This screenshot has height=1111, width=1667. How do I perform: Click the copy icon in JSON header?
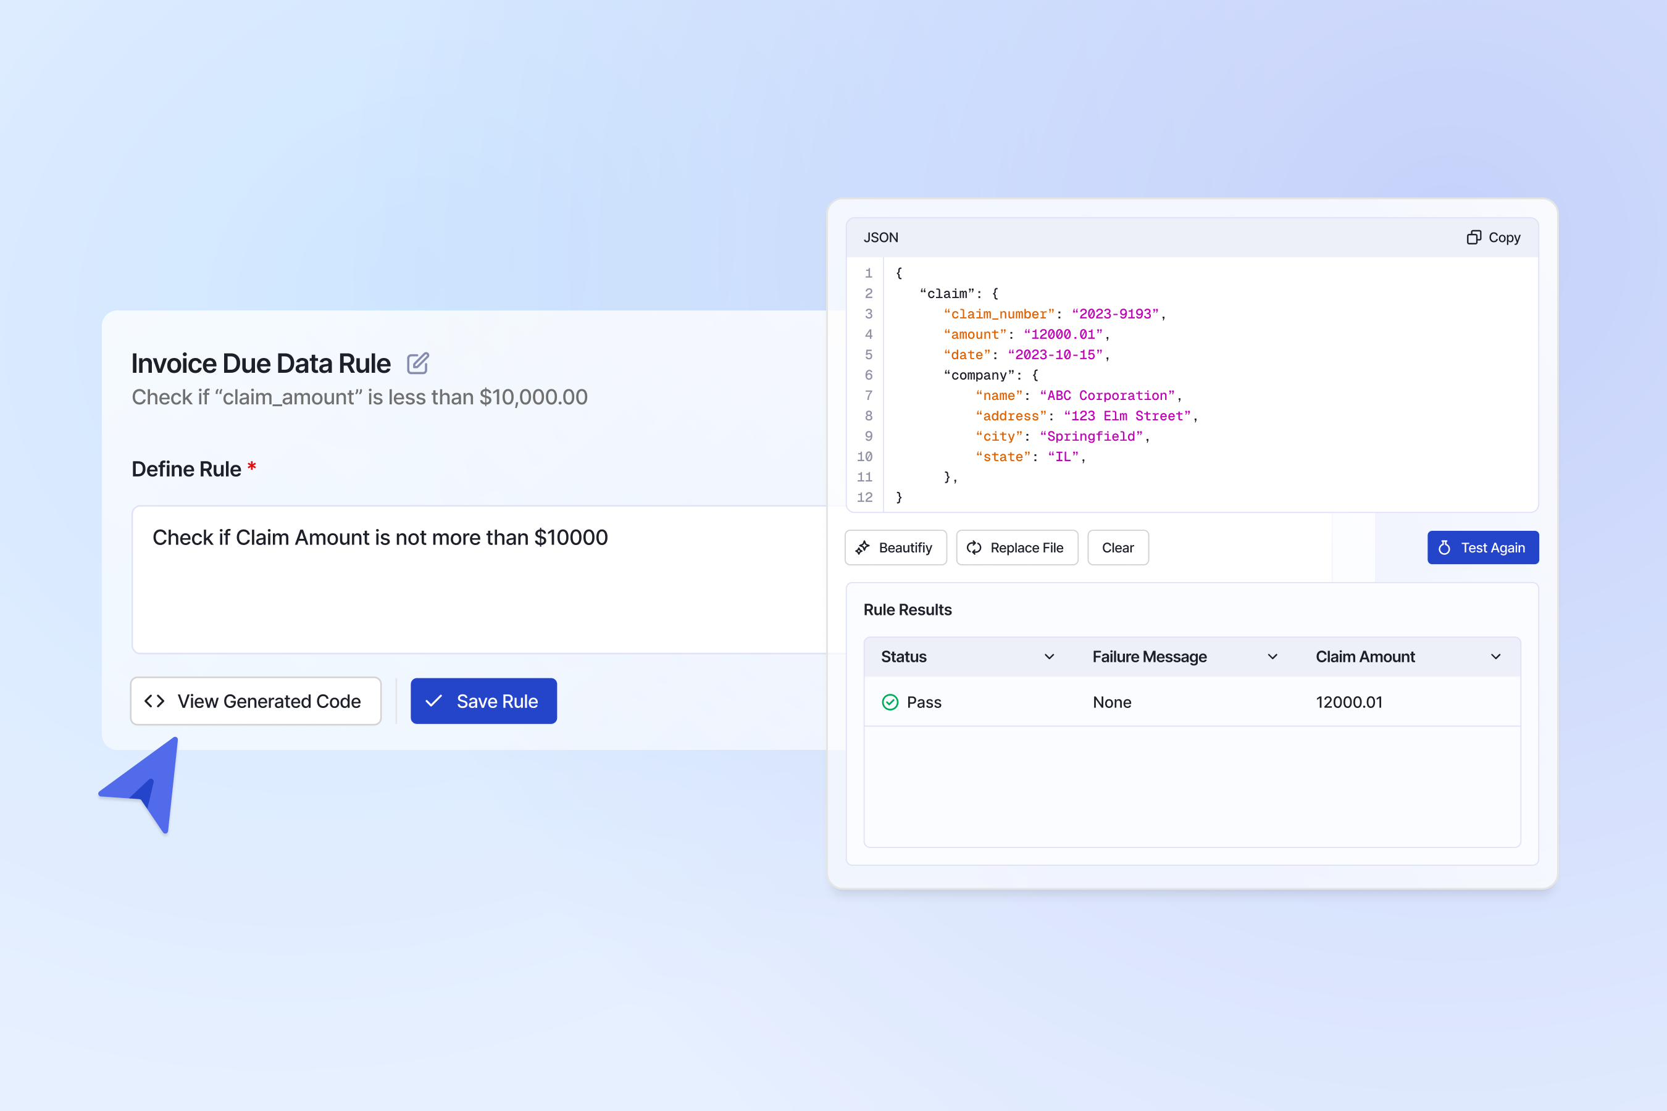(1474, 238)
